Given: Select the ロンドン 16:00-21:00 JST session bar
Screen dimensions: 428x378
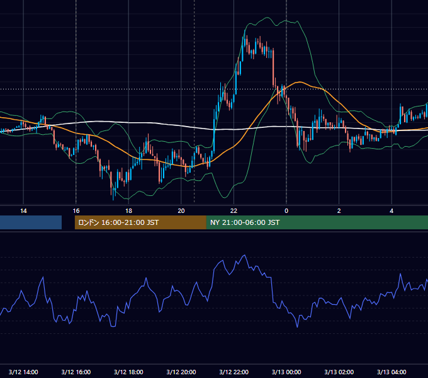Looking at the screenshot, I should click(x=140, y=222).
